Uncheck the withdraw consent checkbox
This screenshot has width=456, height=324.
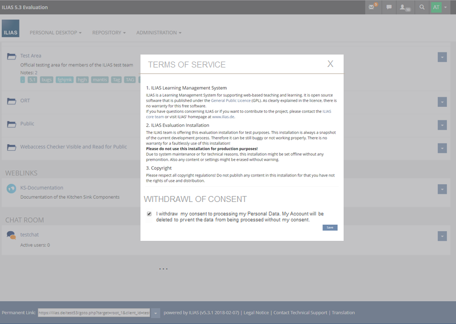coord(149,214)
